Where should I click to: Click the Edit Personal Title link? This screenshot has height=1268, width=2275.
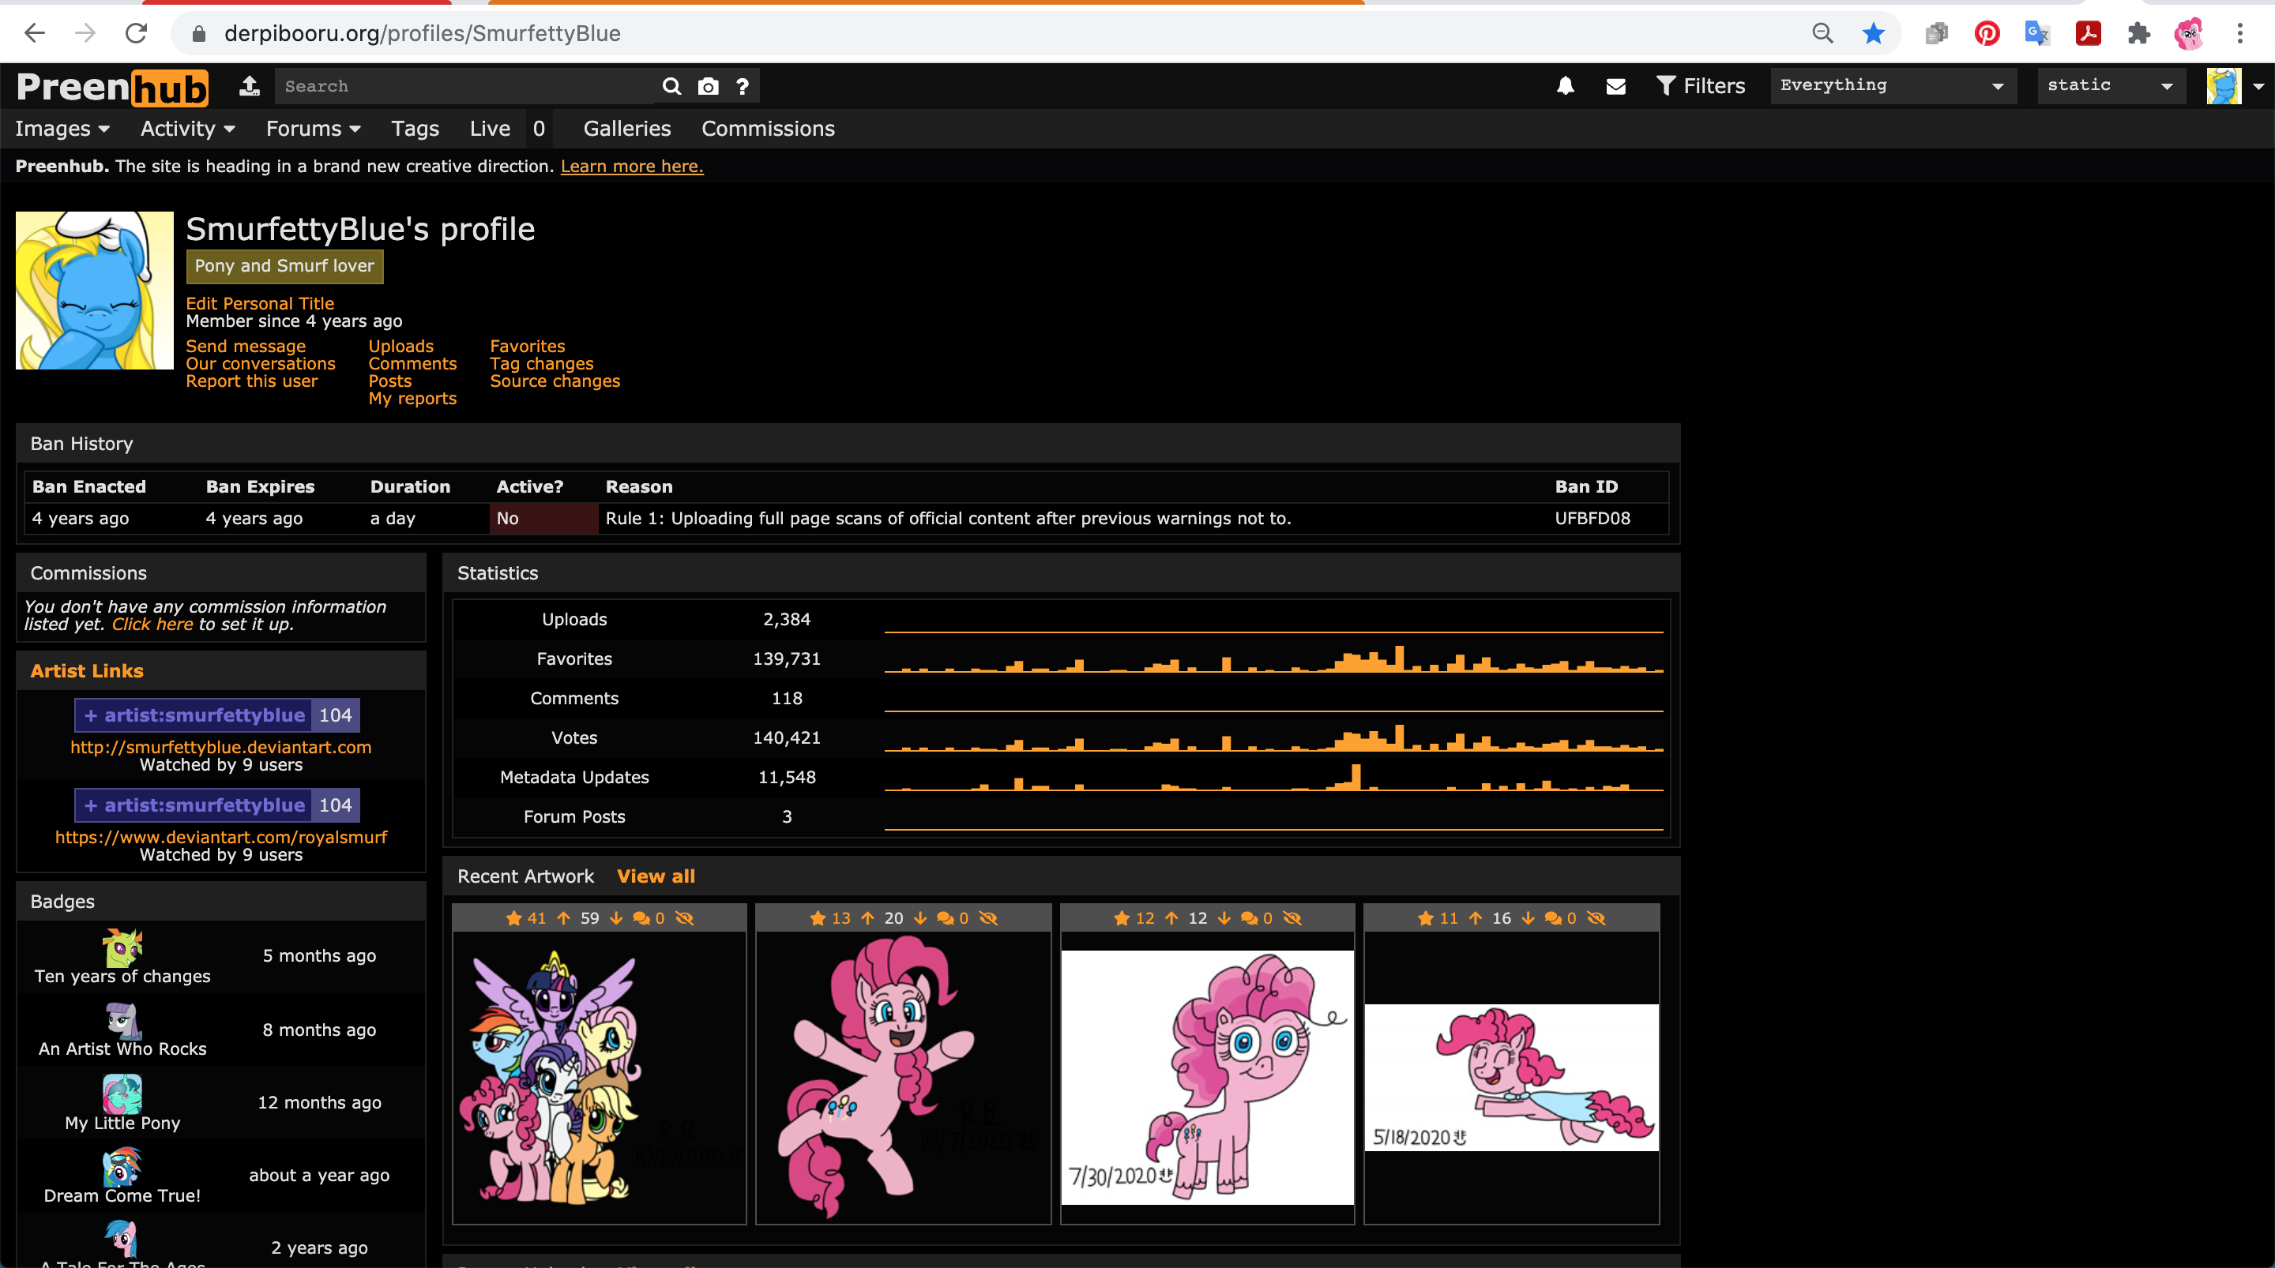click(x=260, y=303)
